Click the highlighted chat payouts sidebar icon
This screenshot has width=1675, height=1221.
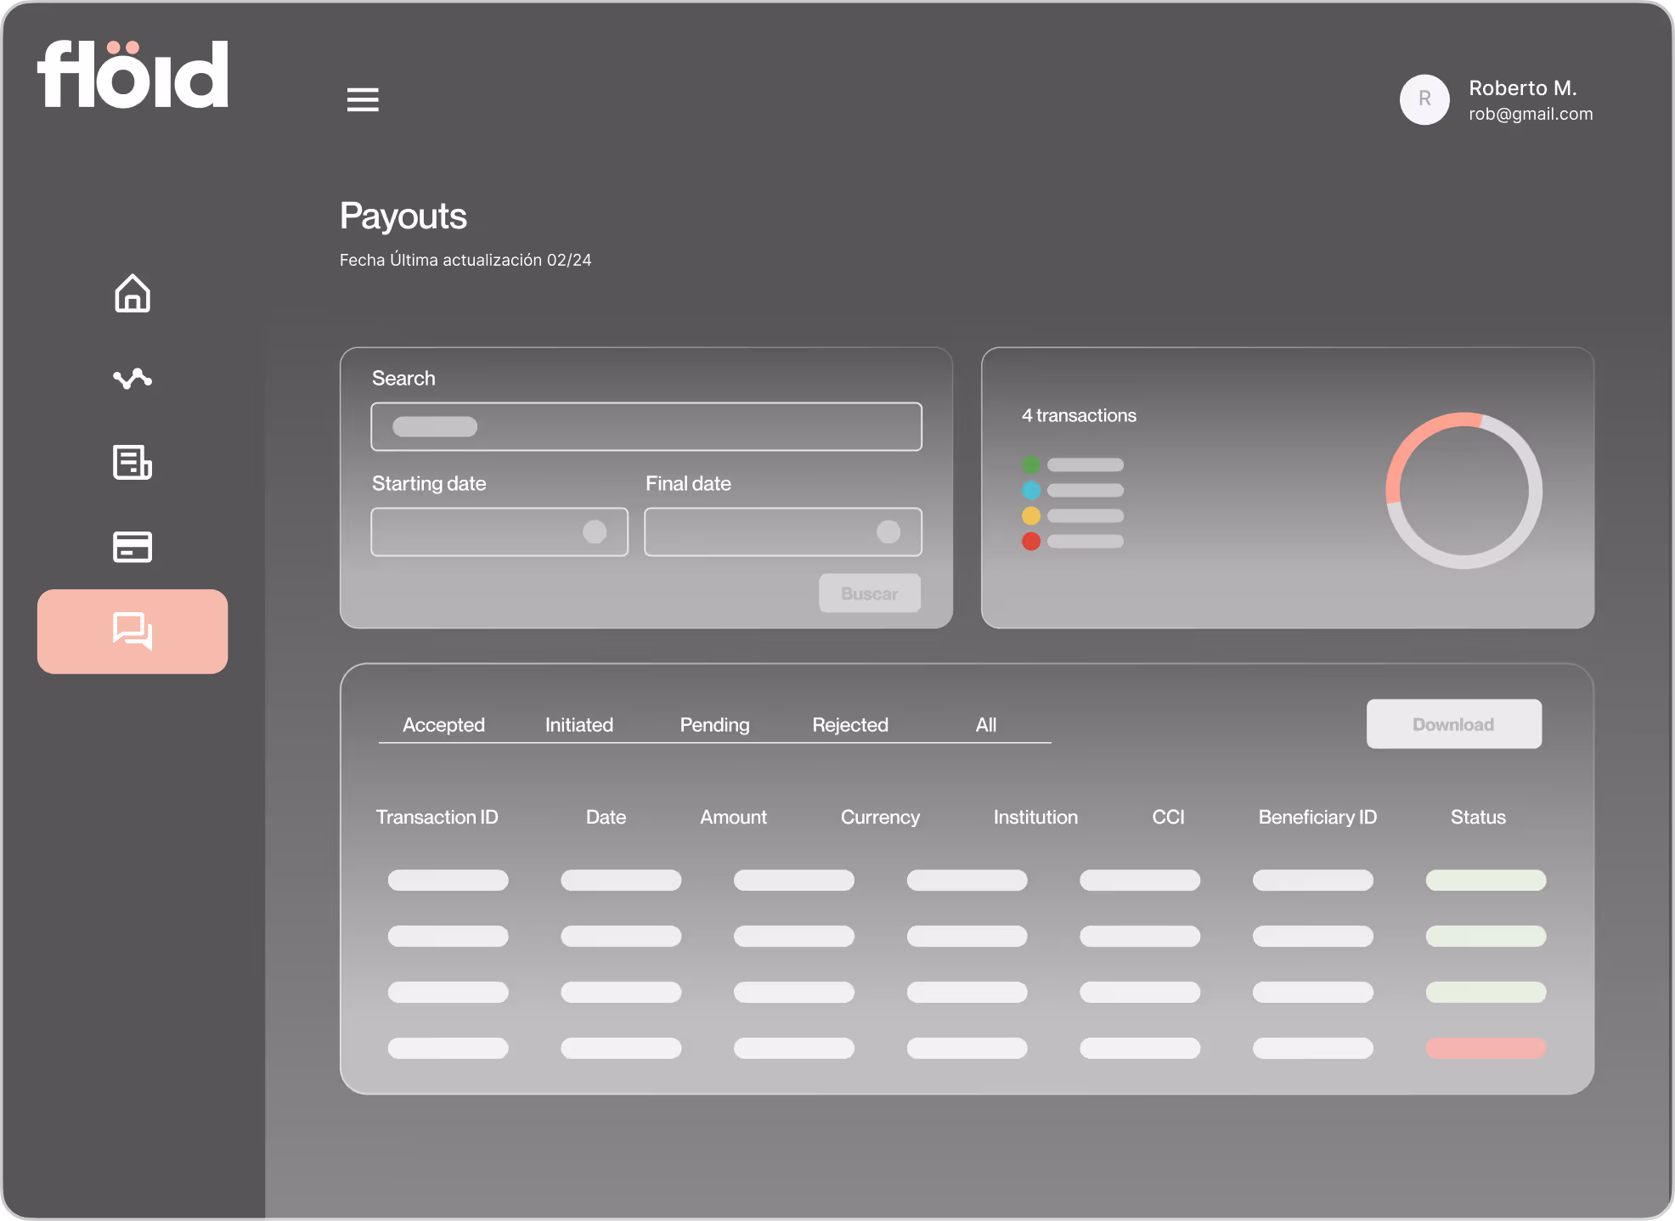(133, 631)
